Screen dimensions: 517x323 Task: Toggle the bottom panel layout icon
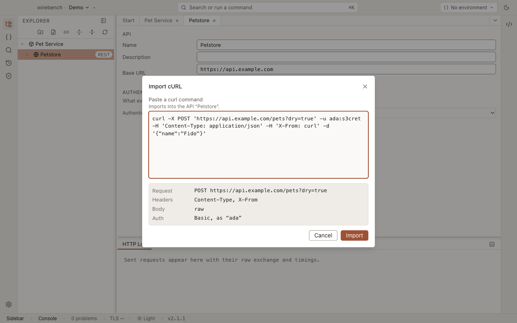[x=492, y=244]
